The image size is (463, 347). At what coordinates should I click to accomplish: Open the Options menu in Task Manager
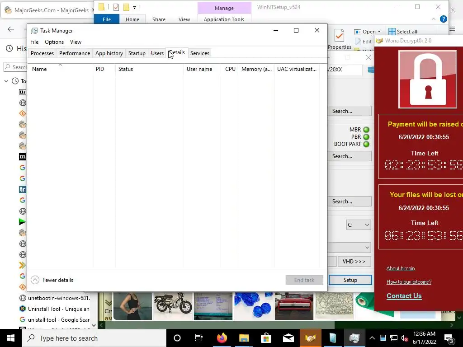tap(54, 42)
